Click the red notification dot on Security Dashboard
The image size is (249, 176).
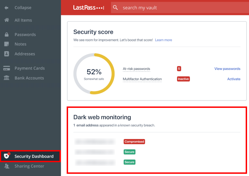pos(8,153)
